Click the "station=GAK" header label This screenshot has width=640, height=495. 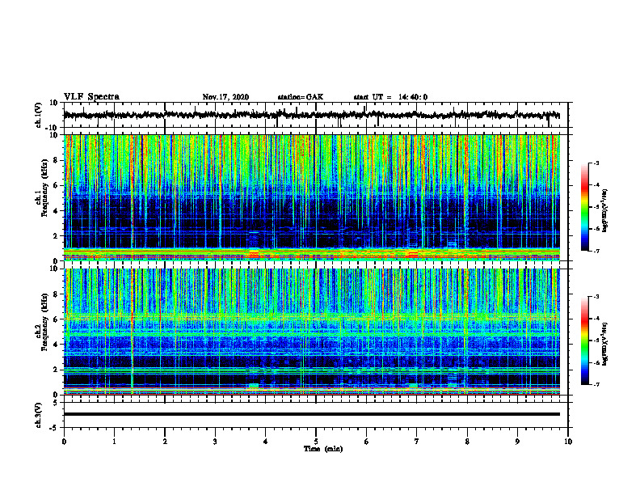pos(301,97)
